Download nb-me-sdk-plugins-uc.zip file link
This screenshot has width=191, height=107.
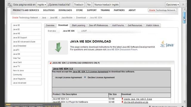[136, 102]
